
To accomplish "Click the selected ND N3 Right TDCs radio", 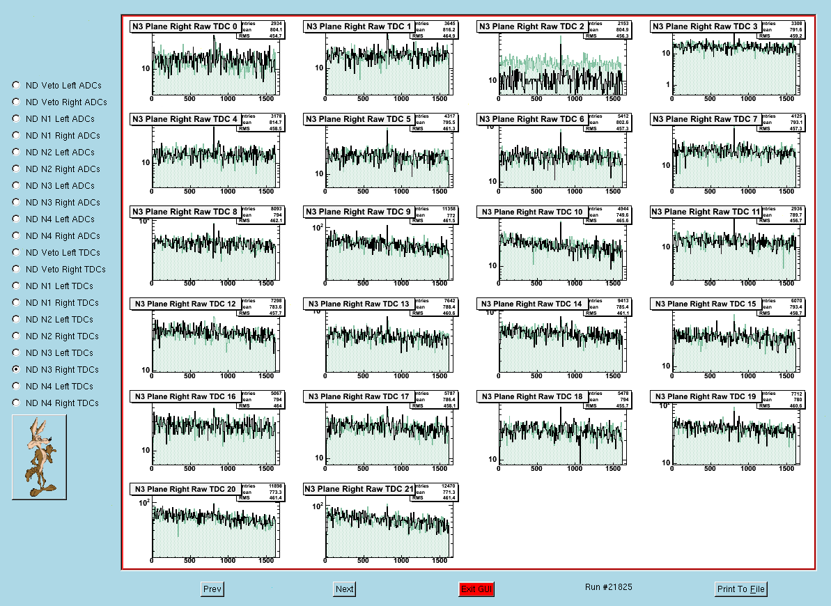I will point(16,369).
